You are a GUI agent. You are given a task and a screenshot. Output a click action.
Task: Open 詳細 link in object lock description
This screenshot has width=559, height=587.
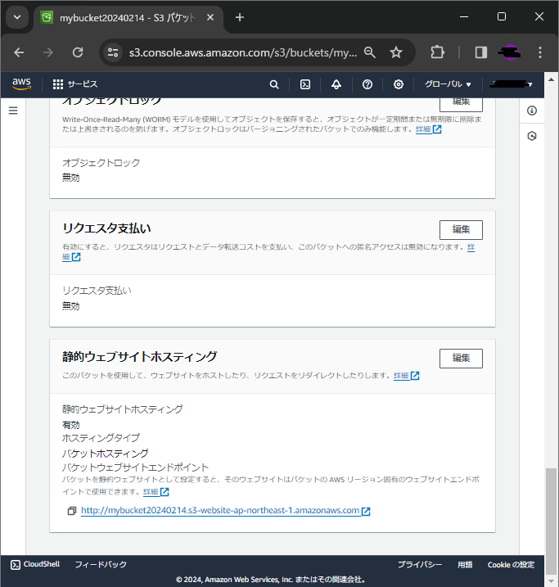pos(428,129)
